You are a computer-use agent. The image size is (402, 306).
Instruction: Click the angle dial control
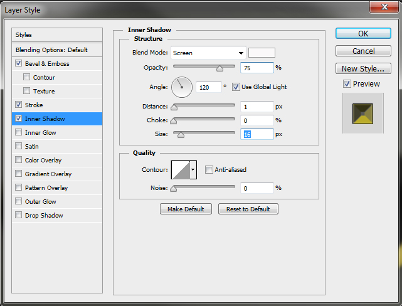click(182, 87)
